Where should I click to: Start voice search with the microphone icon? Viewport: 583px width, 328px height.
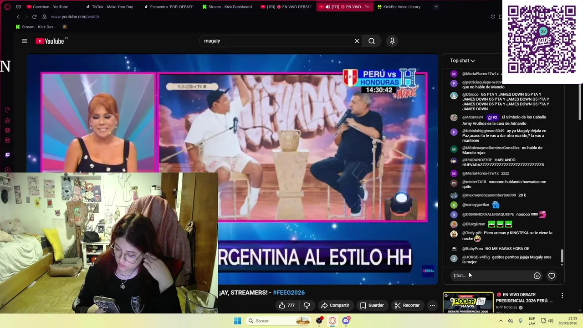coord(392,41)
